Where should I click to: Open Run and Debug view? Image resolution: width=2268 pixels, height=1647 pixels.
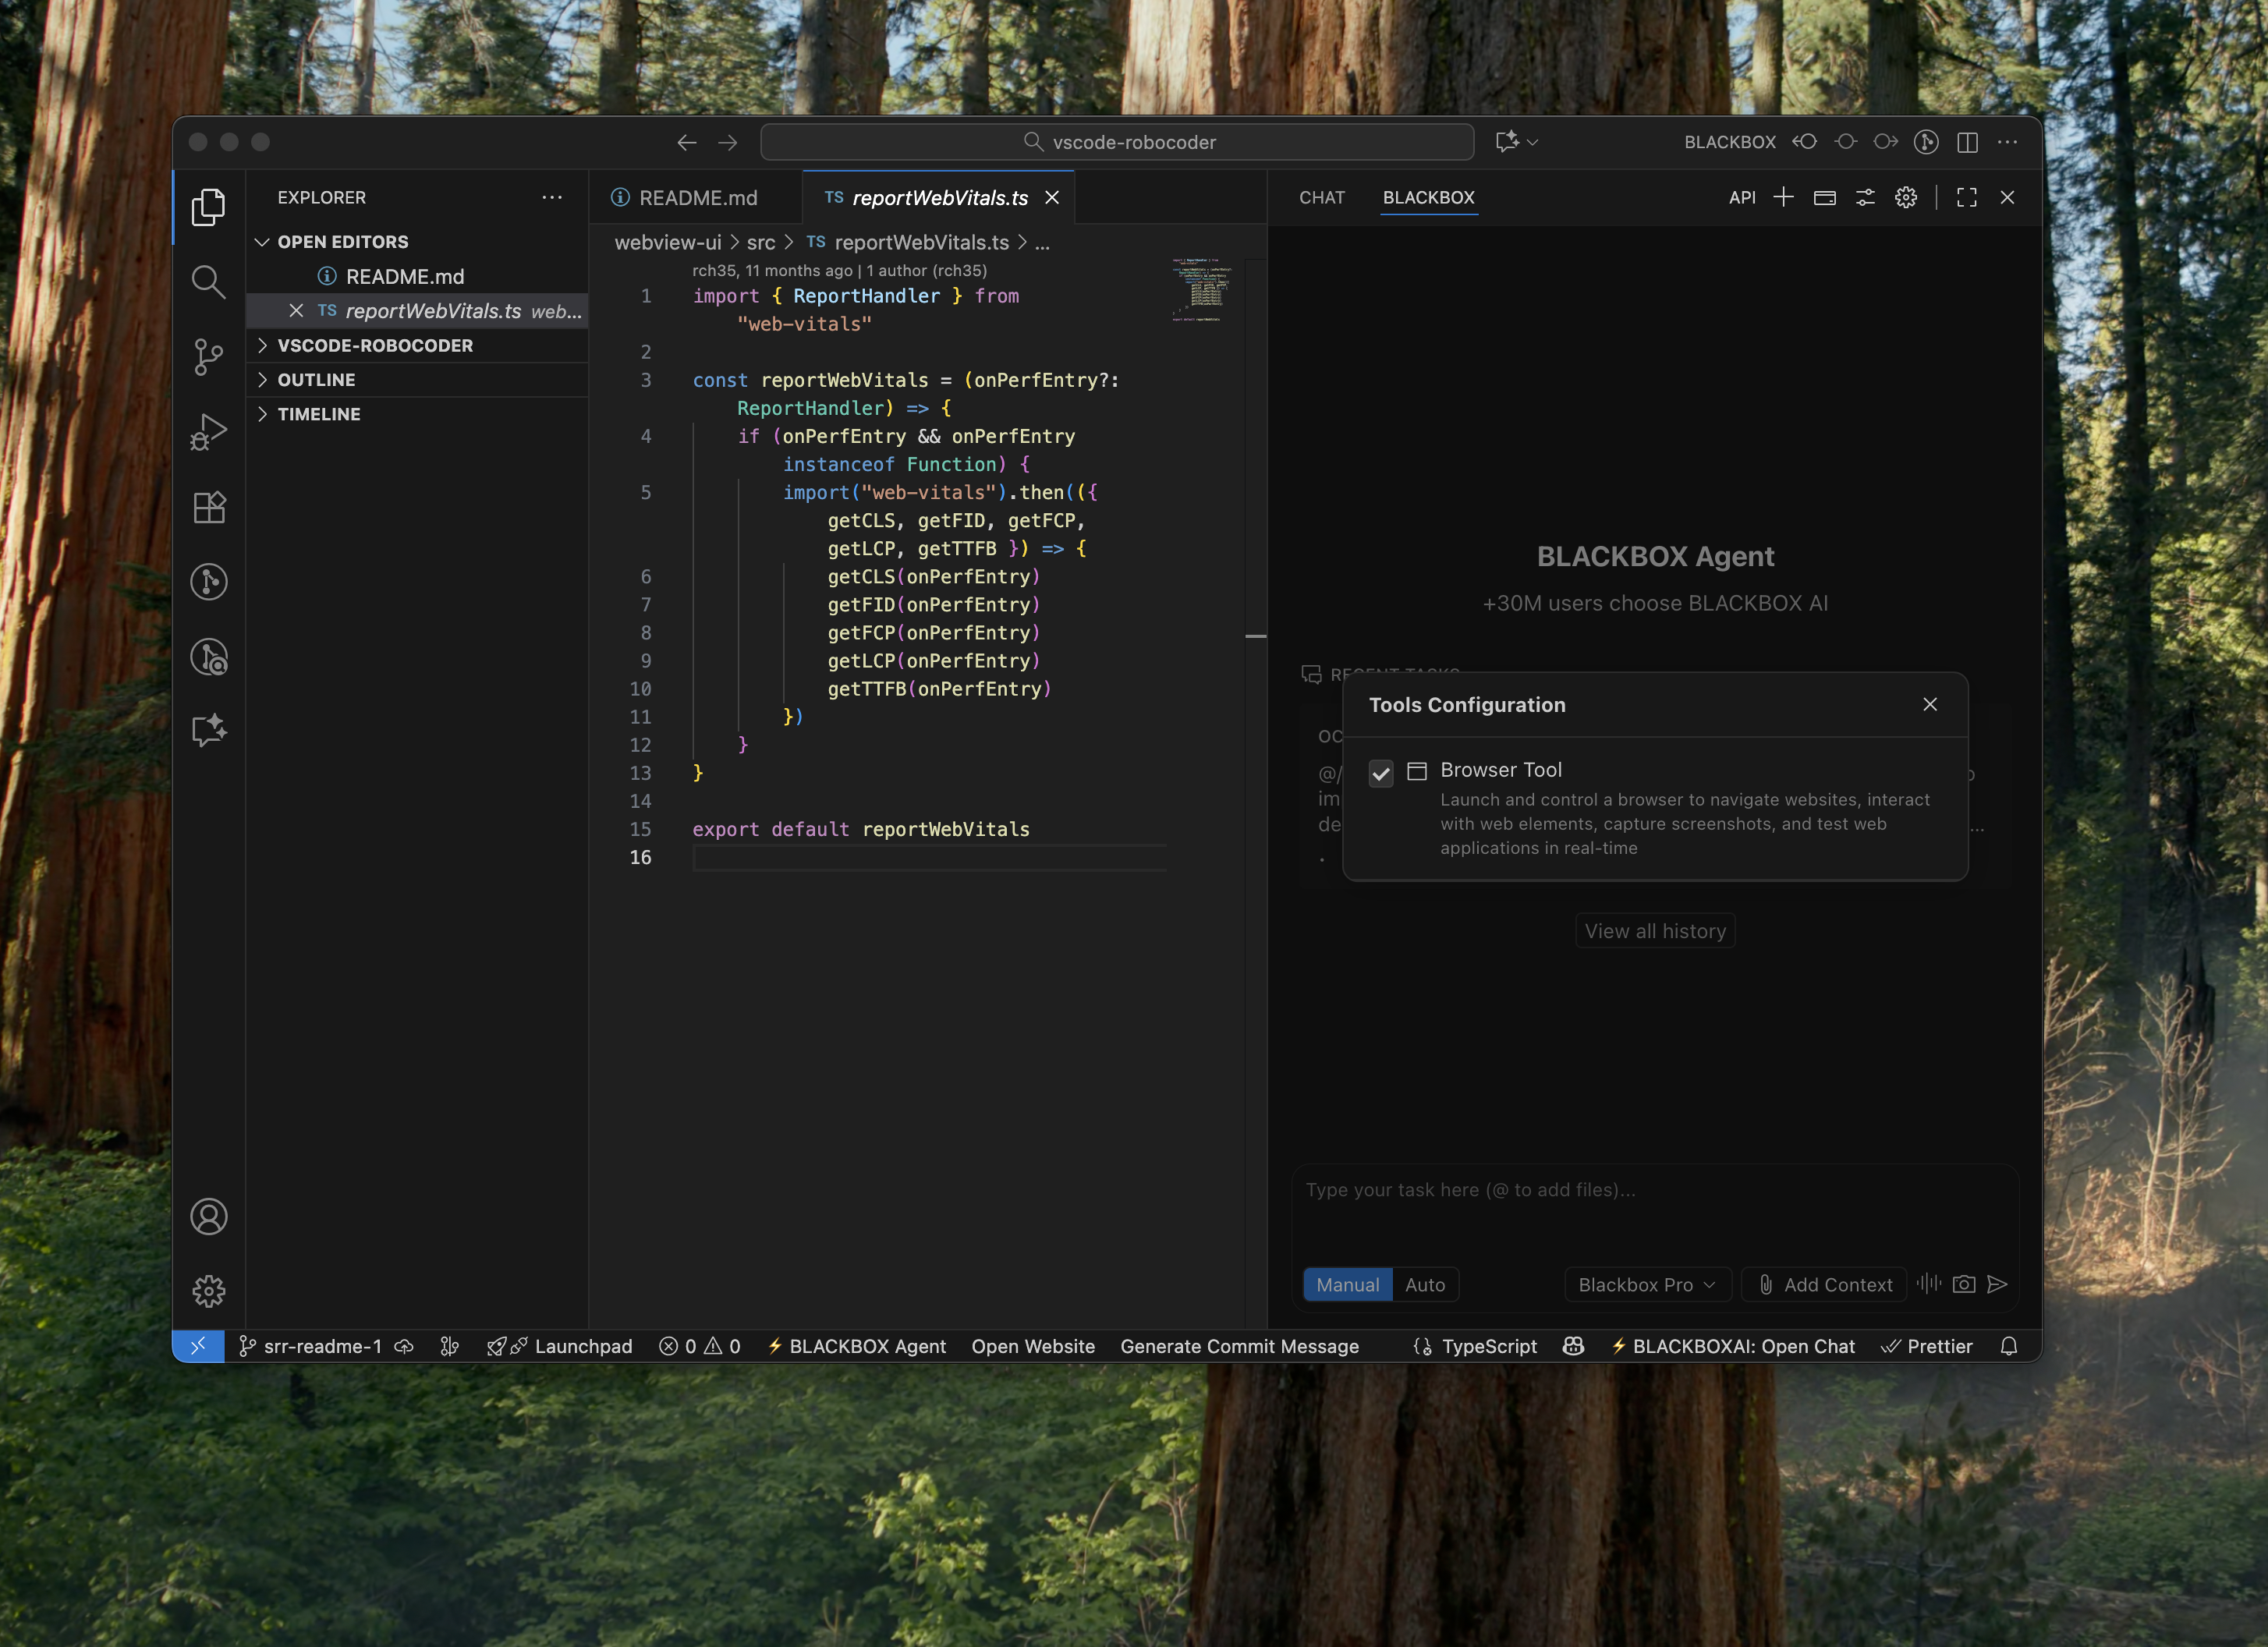[x=208, y=432]
